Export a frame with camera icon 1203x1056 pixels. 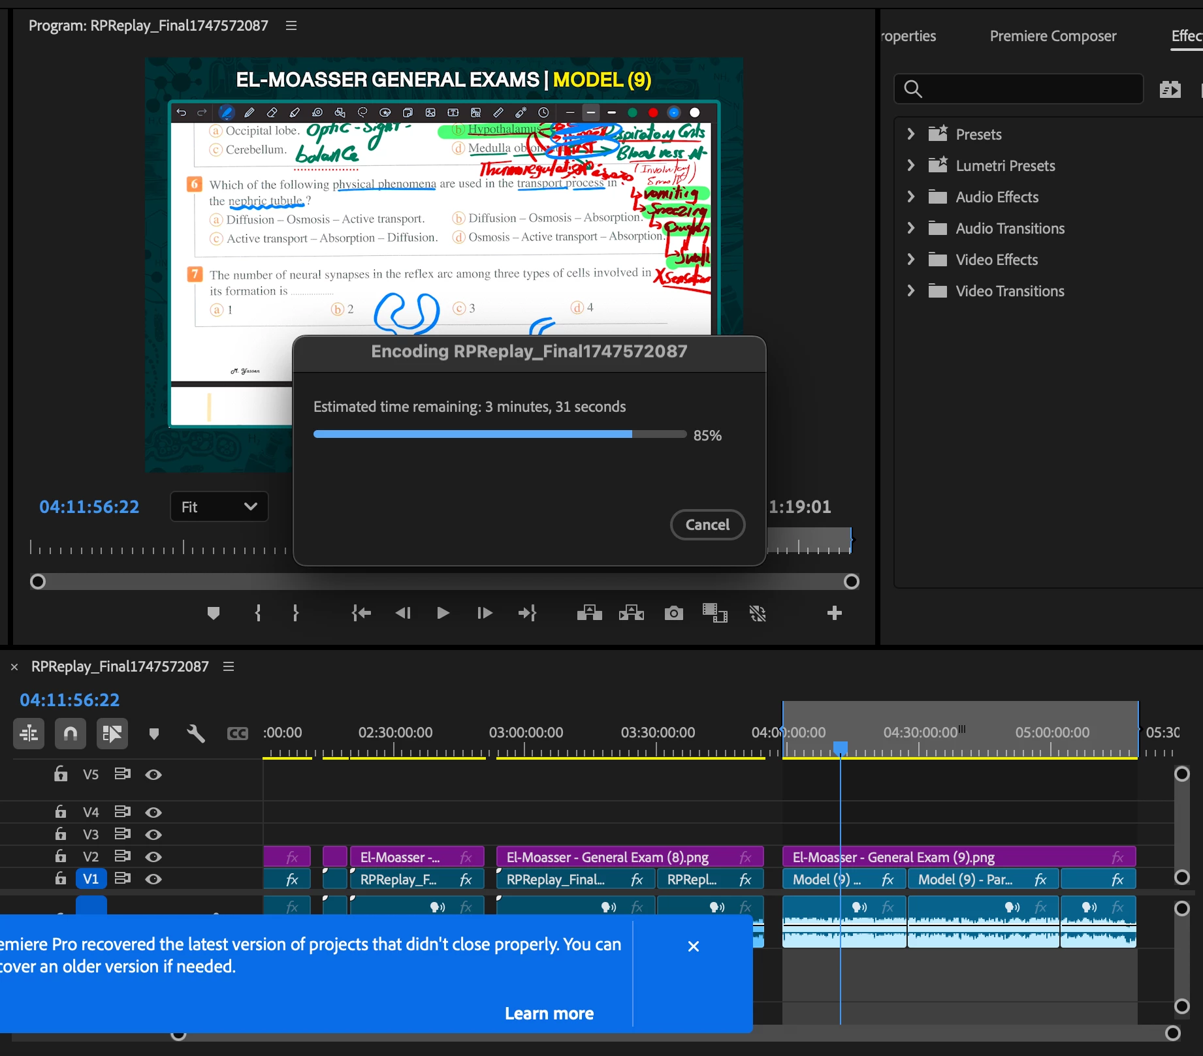click(x=674, y=613)
